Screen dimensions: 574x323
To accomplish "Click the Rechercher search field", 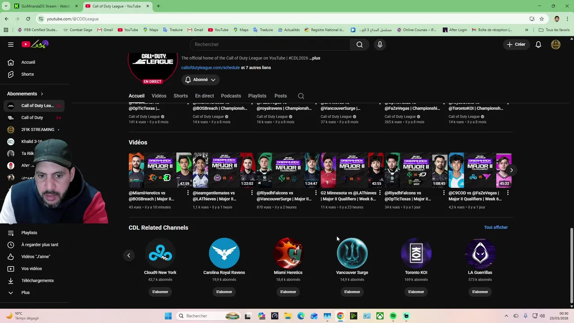I will (270, 44).
